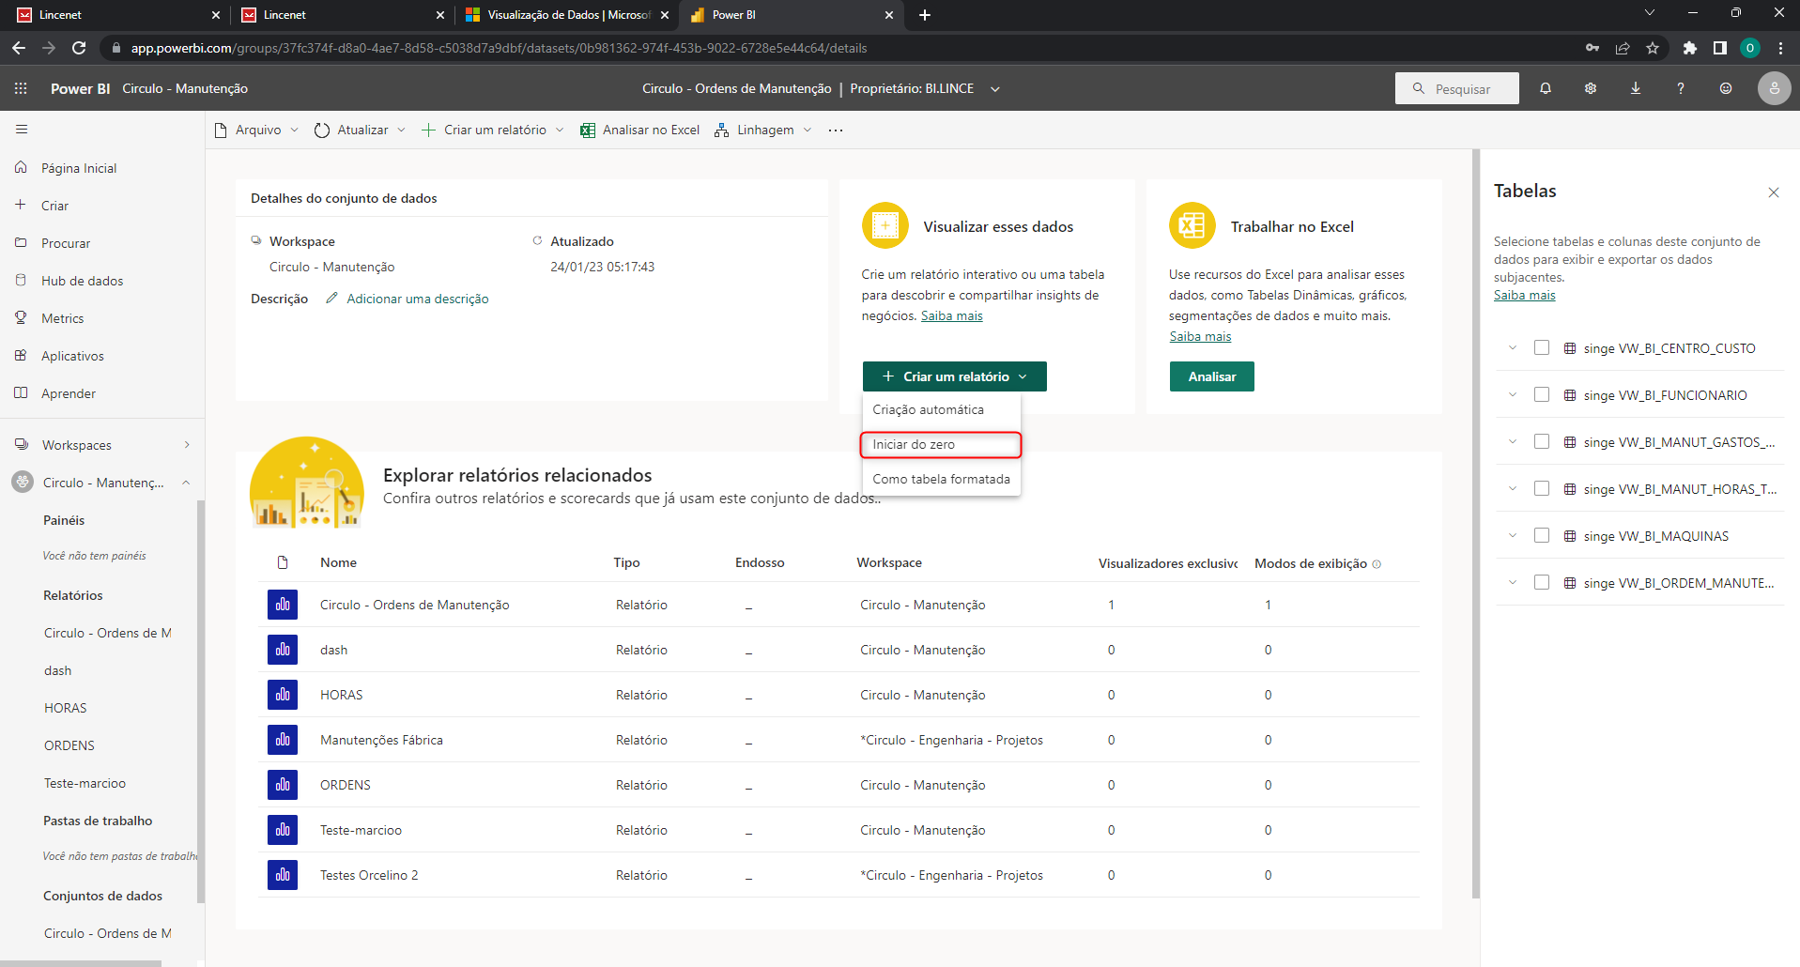The width and height of the screenshot is (1800, 967).
Task: Toggle the hamburger navigation menu
Action: [x=22, y=130]
